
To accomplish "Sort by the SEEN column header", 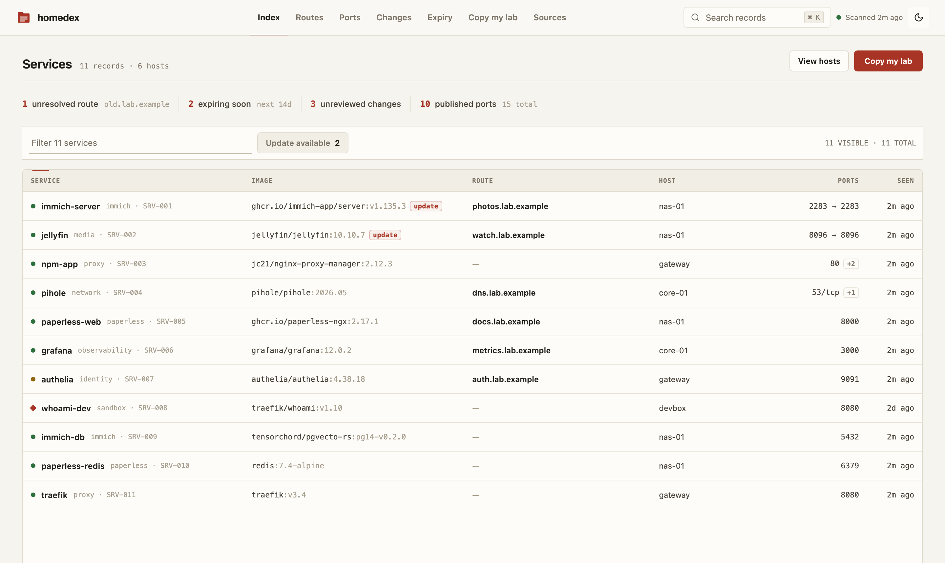I will tap(905, 181).
